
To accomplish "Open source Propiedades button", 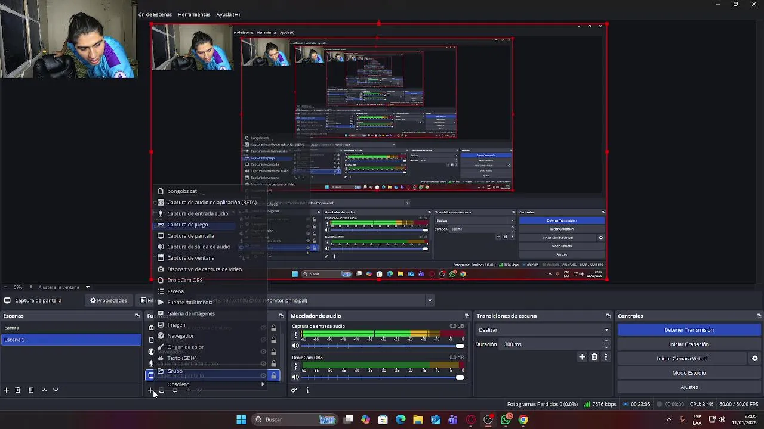I will tap(109, 300).
